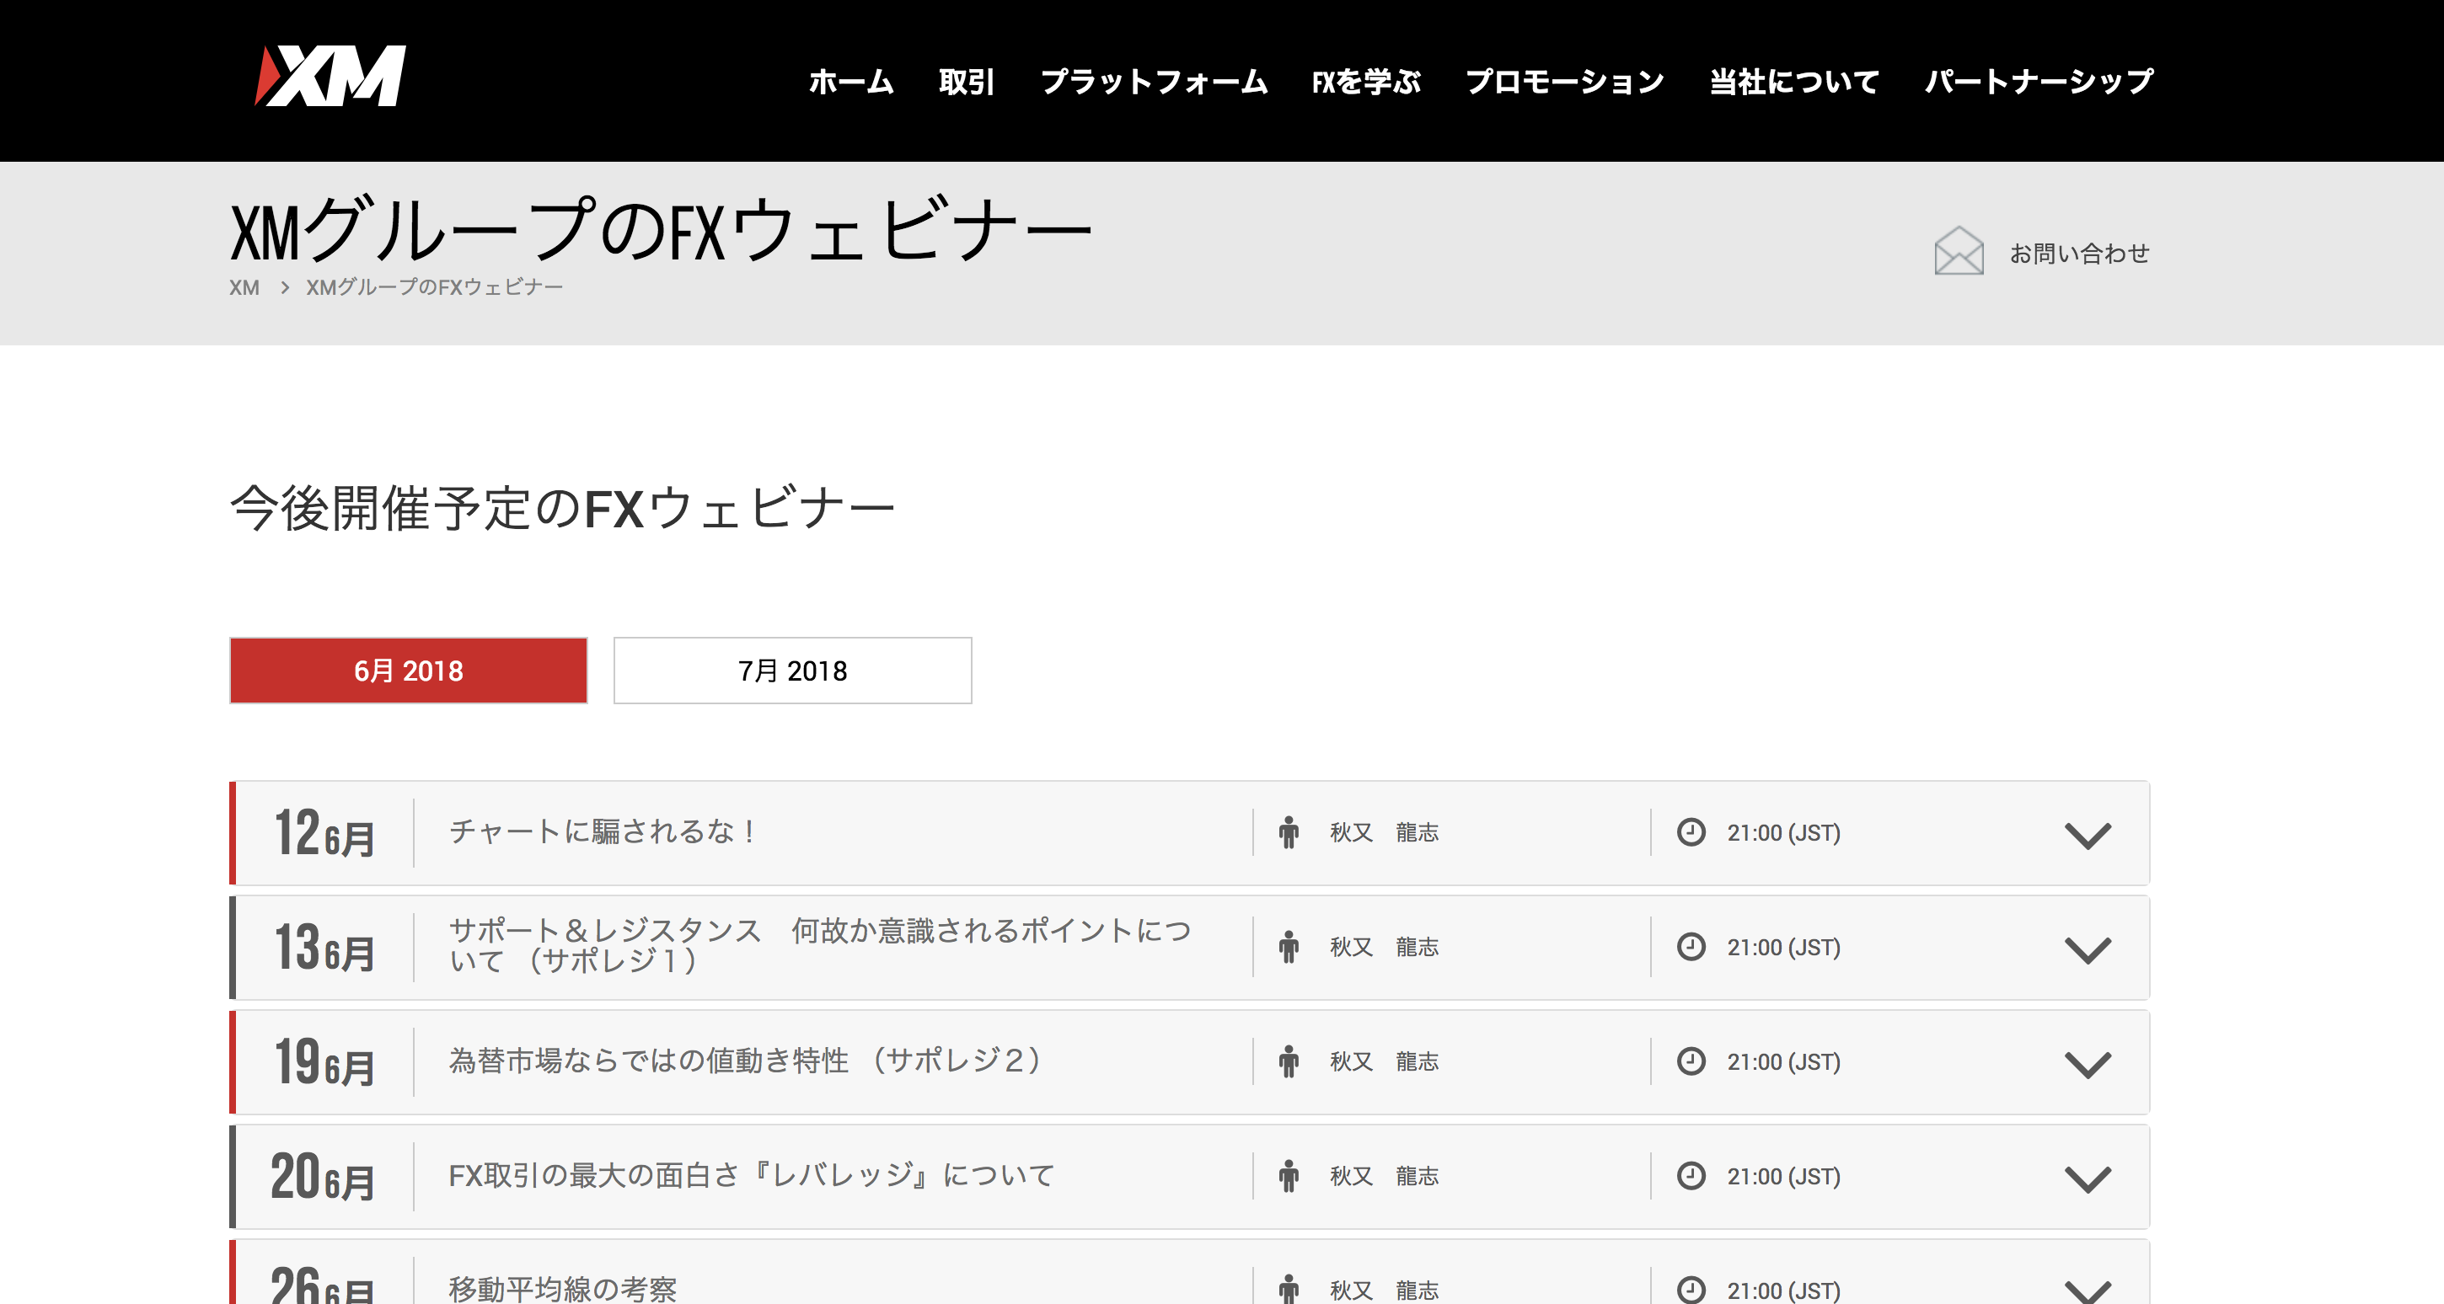Expand the レバレッジ webinar chevron
This screenshot has width=2444, height=1304.
pos(2088,1178)
